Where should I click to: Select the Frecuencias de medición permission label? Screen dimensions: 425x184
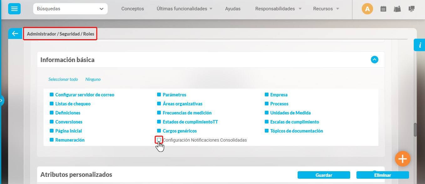187,113
